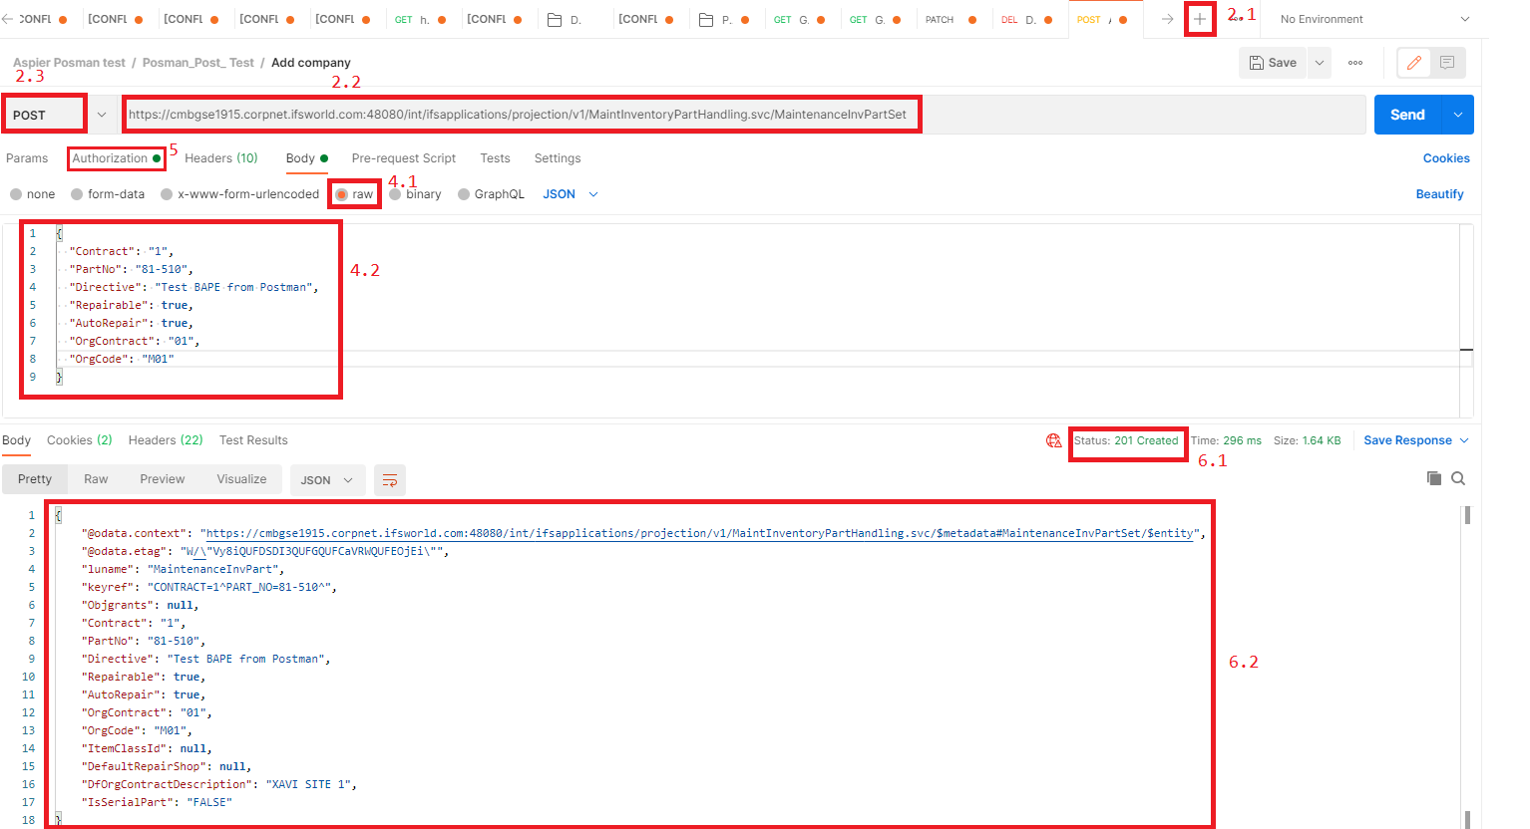Open the folder tab labeled D.
Image resolution: width=1530 pixels, height=829 pixels.
[x=565, y=19]
